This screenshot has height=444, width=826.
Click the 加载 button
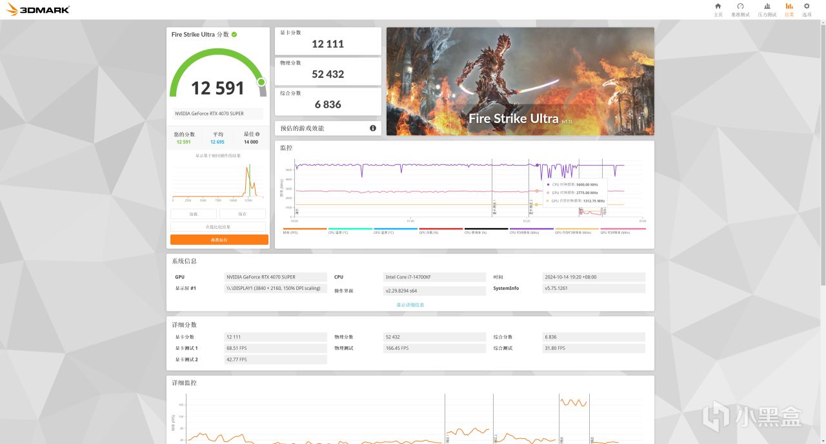[x=194, y=214]
